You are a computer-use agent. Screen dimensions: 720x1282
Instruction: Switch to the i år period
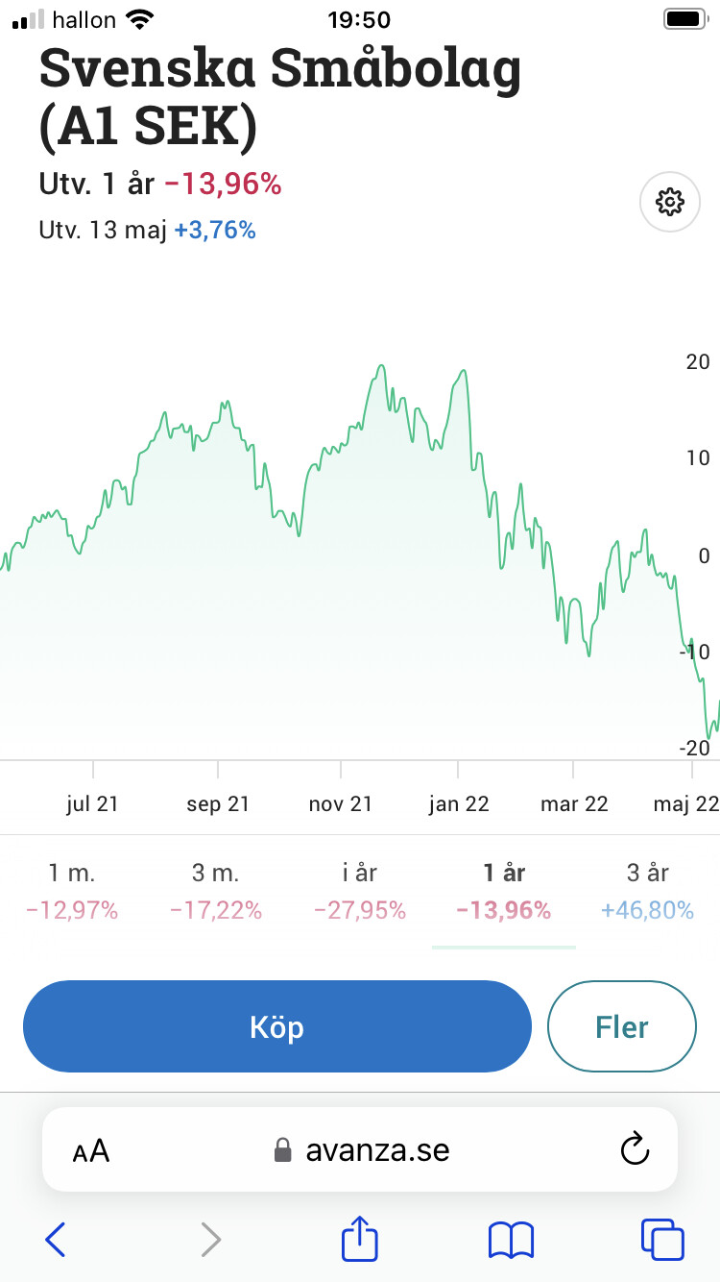pos(360,891)
